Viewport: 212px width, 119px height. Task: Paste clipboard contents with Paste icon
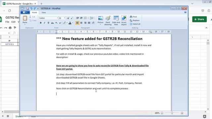click(25, 18)
